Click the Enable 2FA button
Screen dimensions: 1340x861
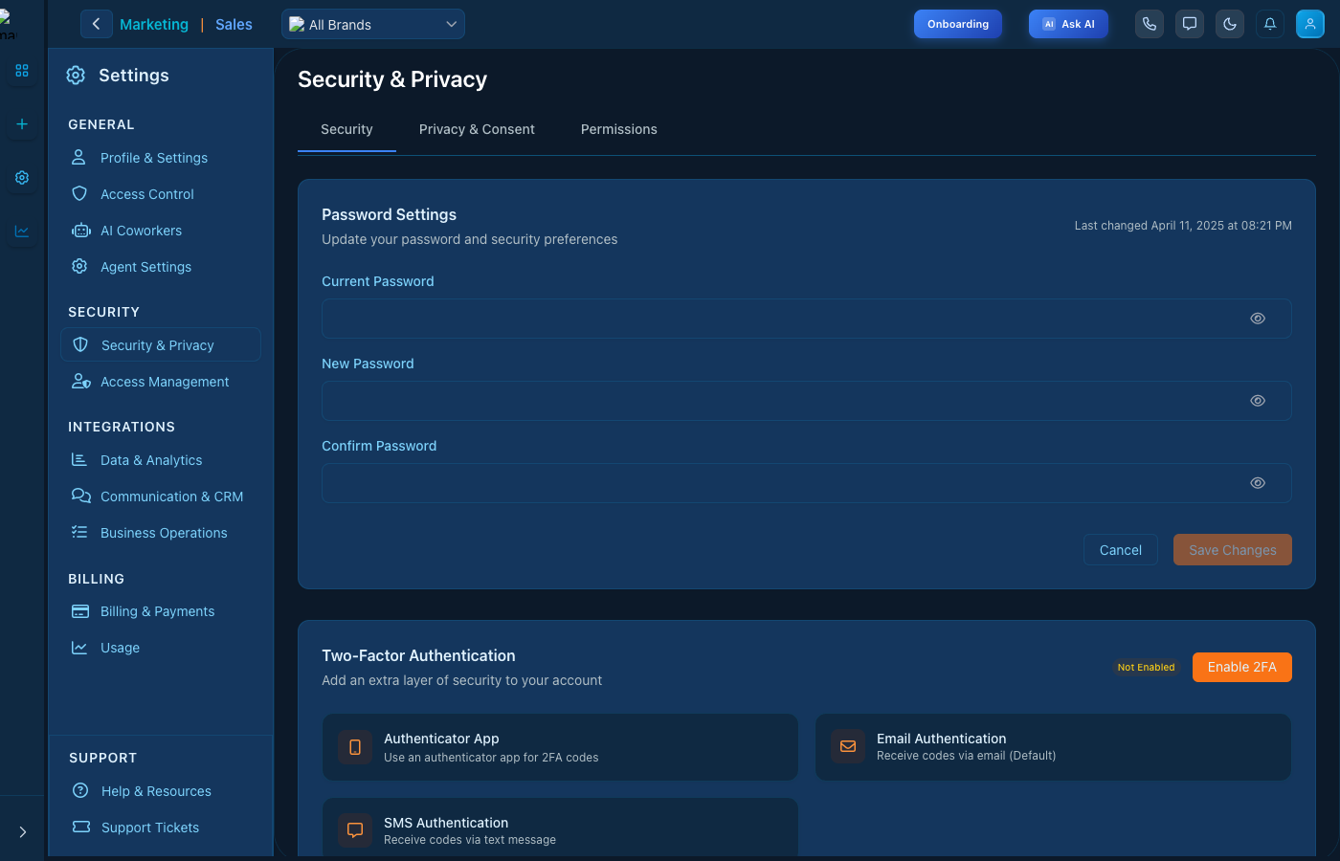pos(1242,667)
